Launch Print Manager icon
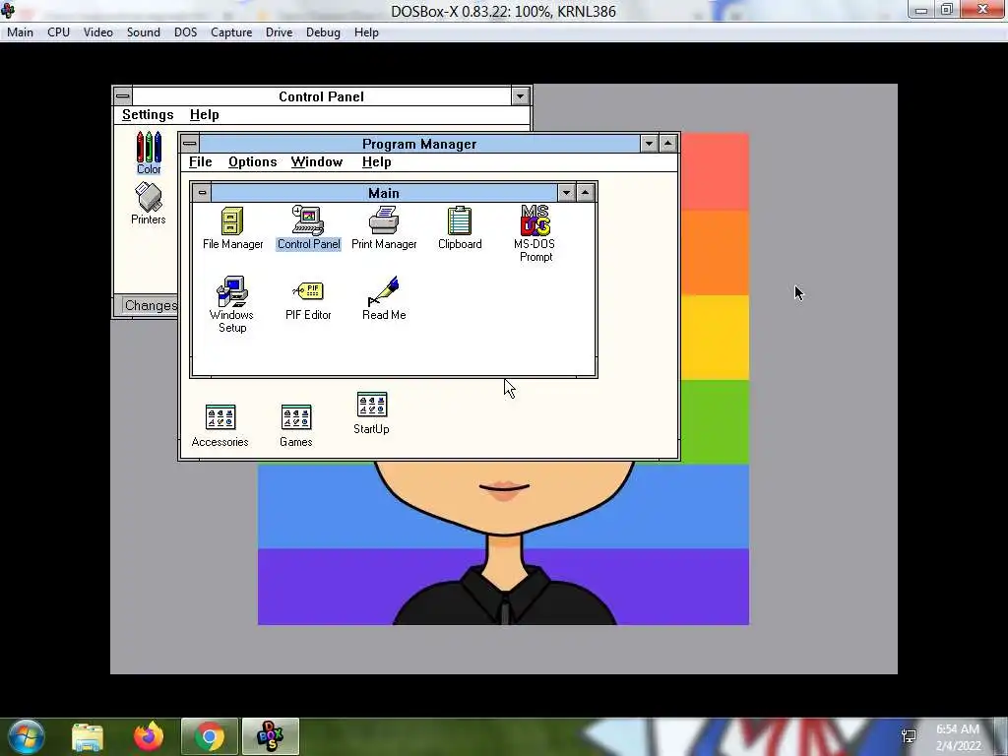The image size is (1008, 756). click(x=384, y=227)
